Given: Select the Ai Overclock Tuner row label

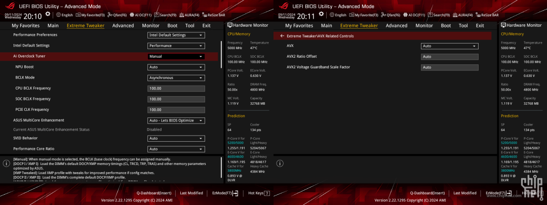Looking at the screenshot, I should [x=29, y=56].
